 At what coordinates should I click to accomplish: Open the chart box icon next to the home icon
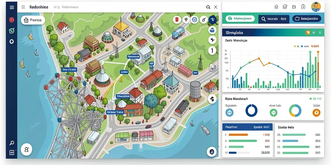(x=285, y=7)
